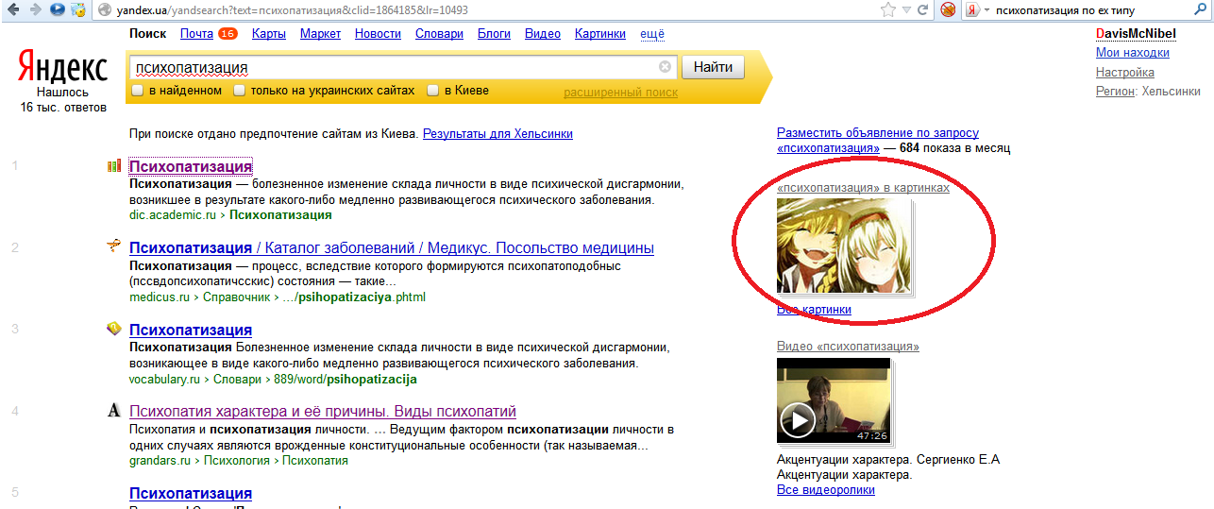Reload the page with refresh icon
Image resolution: width=1214 pixels, height=509 pixels.
[x=923, y=10]
